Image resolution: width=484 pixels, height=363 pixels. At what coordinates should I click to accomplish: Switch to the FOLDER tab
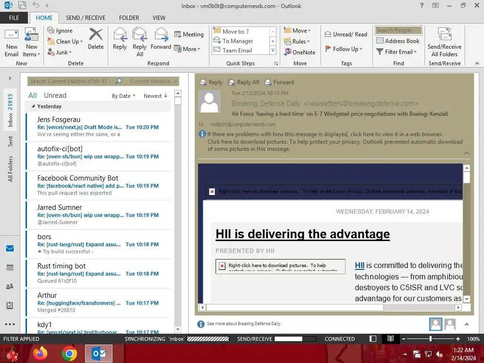click(x=129, y=18)
